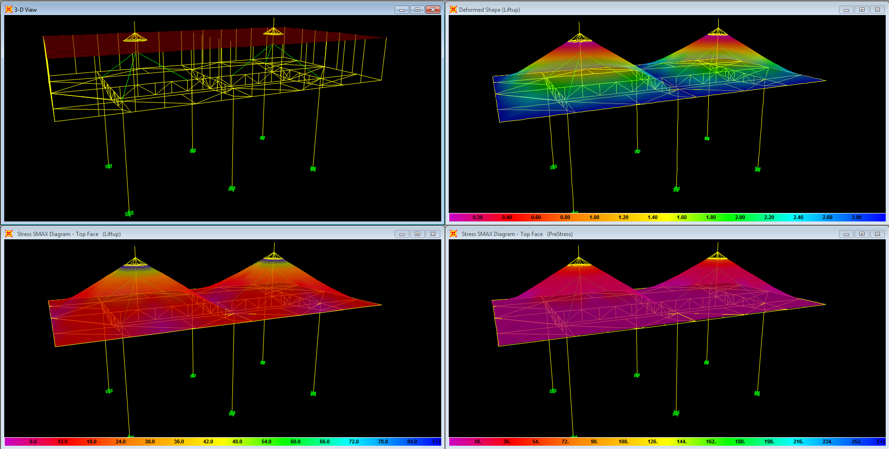
Task: Click the lowest green support node in 3-D View
Action: point(129,213)
